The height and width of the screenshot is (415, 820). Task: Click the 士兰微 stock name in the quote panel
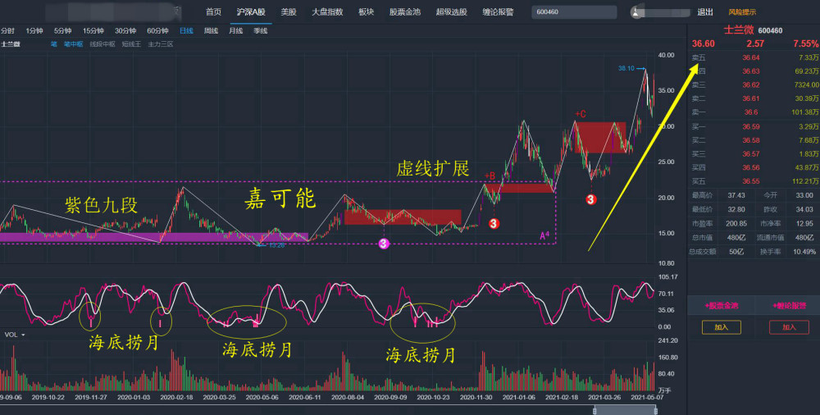(x=739, y=30)
